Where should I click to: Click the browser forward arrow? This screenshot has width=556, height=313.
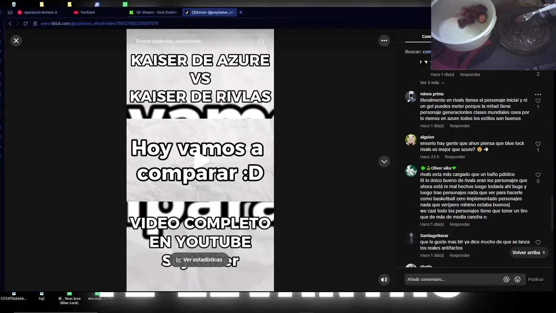17,23
